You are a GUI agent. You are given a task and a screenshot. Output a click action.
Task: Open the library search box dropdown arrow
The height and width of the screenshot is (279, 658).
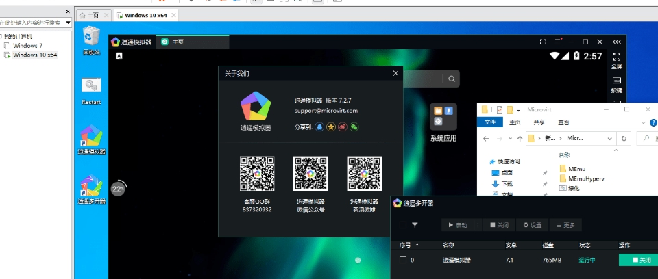pyautogui.click(x=68, y=23)
